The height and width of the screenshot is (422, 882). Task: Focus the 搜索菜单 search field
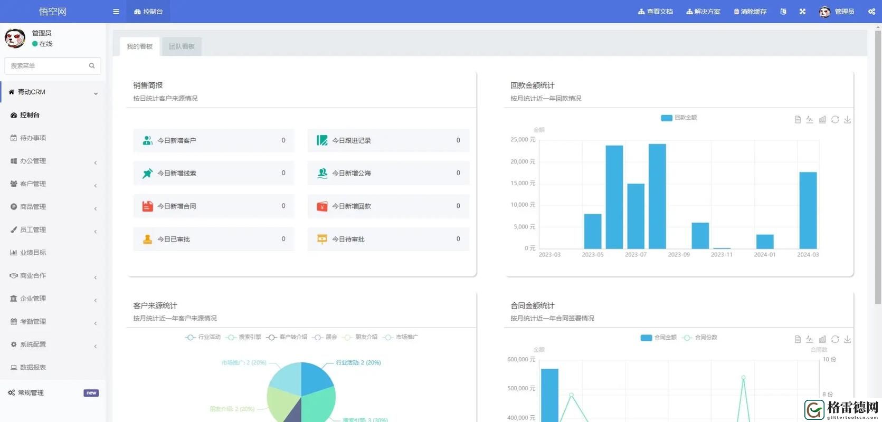tap(53, 66)
